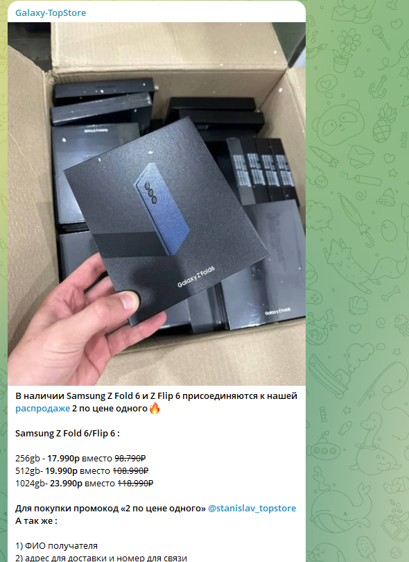This screenshot has height=562, width=409.
Task: Follow the blue «распродаже» link
Action: (42, 408)
